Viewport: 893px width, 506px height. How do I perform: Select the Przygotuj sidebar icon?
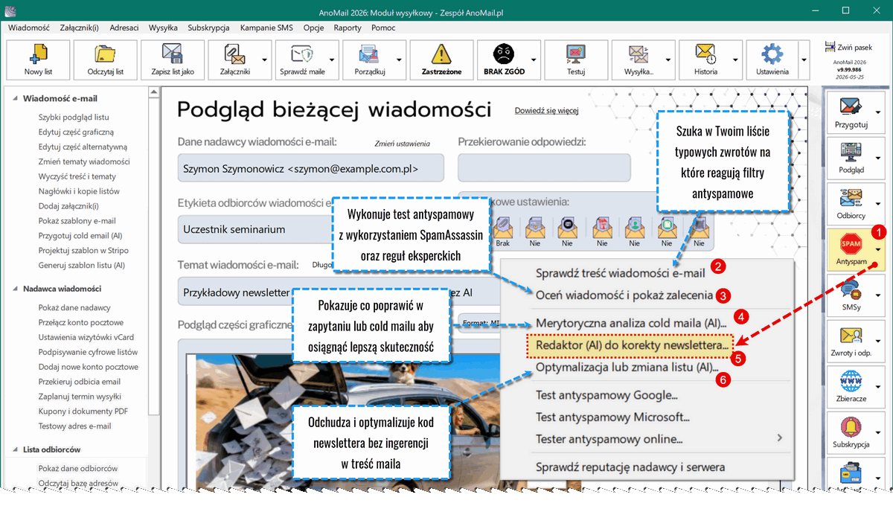click(x=851, y=107)
